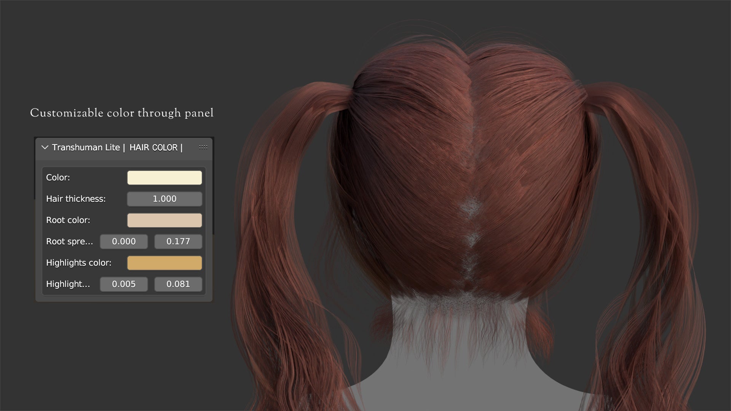
Task: Open the Root color swatch
Action: coord(164,220)
